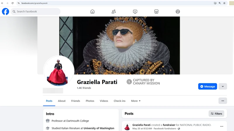234x131 pixels.
Task: Go back with the browser back arrow
Action: (x=2, y=3)
